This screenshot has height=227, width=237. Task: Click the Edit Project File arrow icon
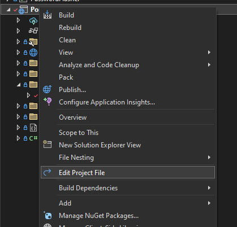(47, 172)
